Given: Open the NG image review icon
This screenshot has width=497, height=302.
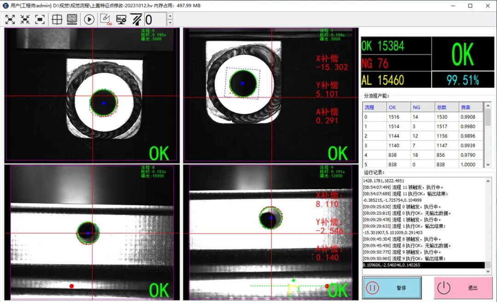Looking at the screenshot, I should tap(106, 20).
